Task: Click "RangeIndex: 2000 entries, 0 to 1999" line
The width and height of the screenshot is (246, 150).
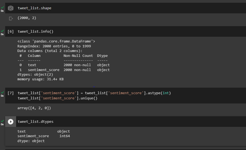Action: [54, 46]
